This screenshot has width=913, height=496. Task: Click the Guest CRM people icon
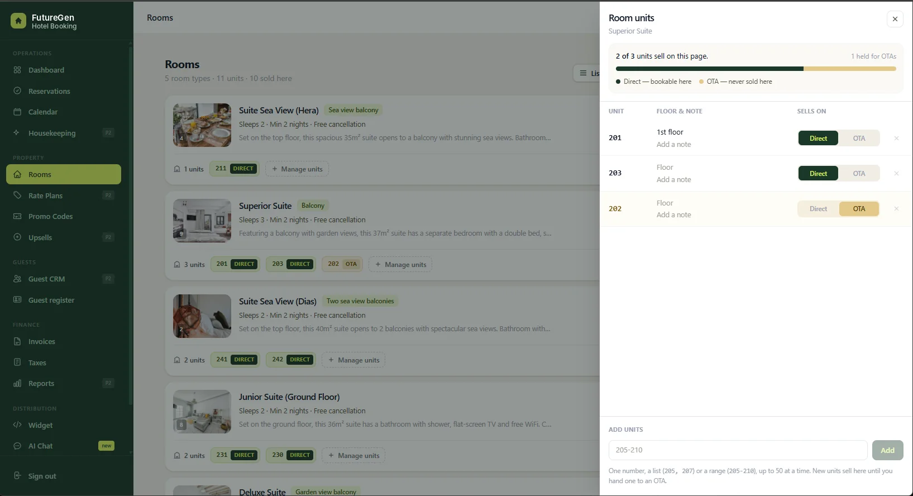point(17,279)
